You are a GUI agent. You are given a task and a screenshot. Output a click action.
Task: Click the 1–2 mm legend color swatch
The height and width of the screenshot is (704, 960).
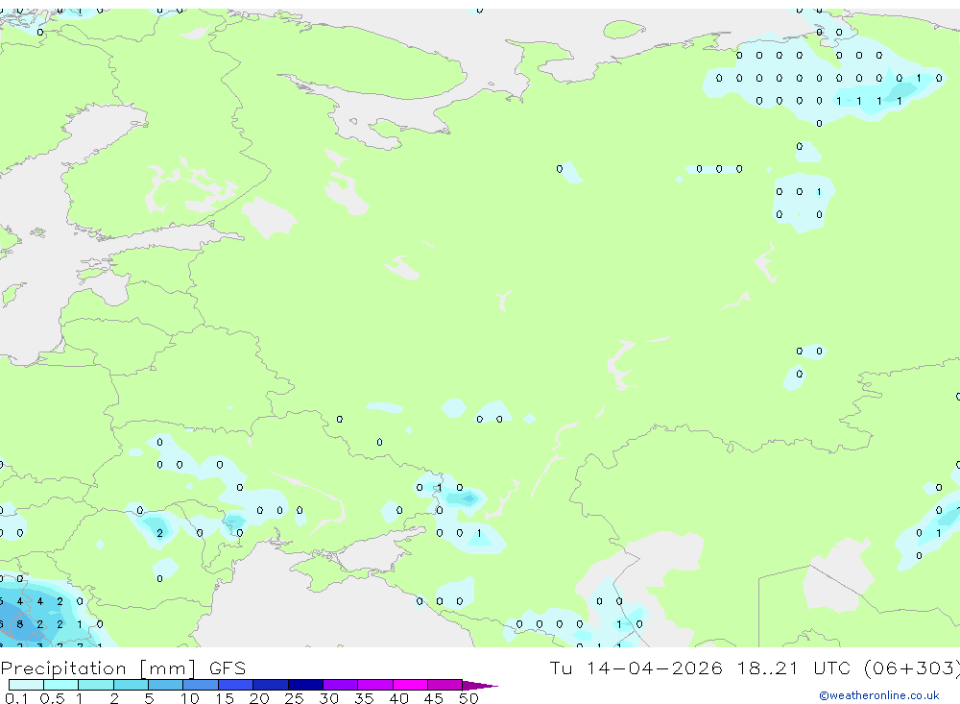[96, 685]
